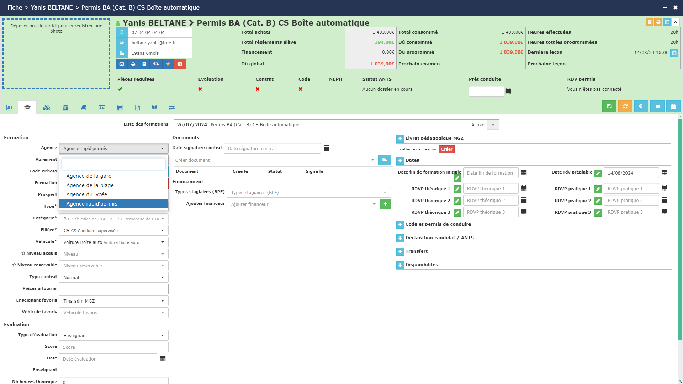683x384 pixels.
Task: Click the blue clipboard icon beside the print icon
Action: click(144, 64)
